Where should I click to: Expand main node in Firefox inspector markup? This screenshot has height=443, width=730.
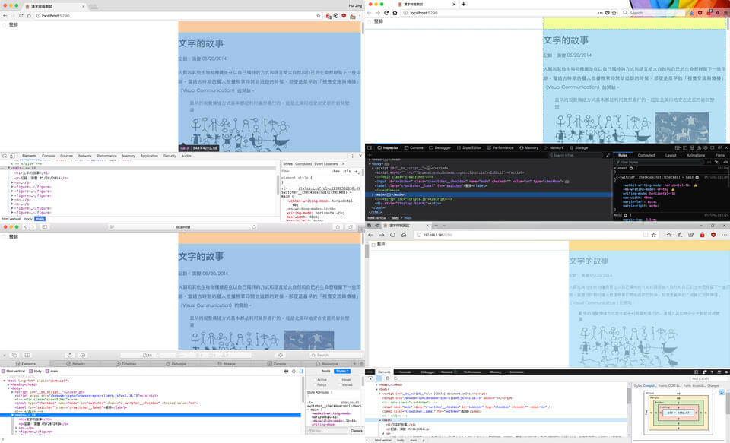coord(373,195)
